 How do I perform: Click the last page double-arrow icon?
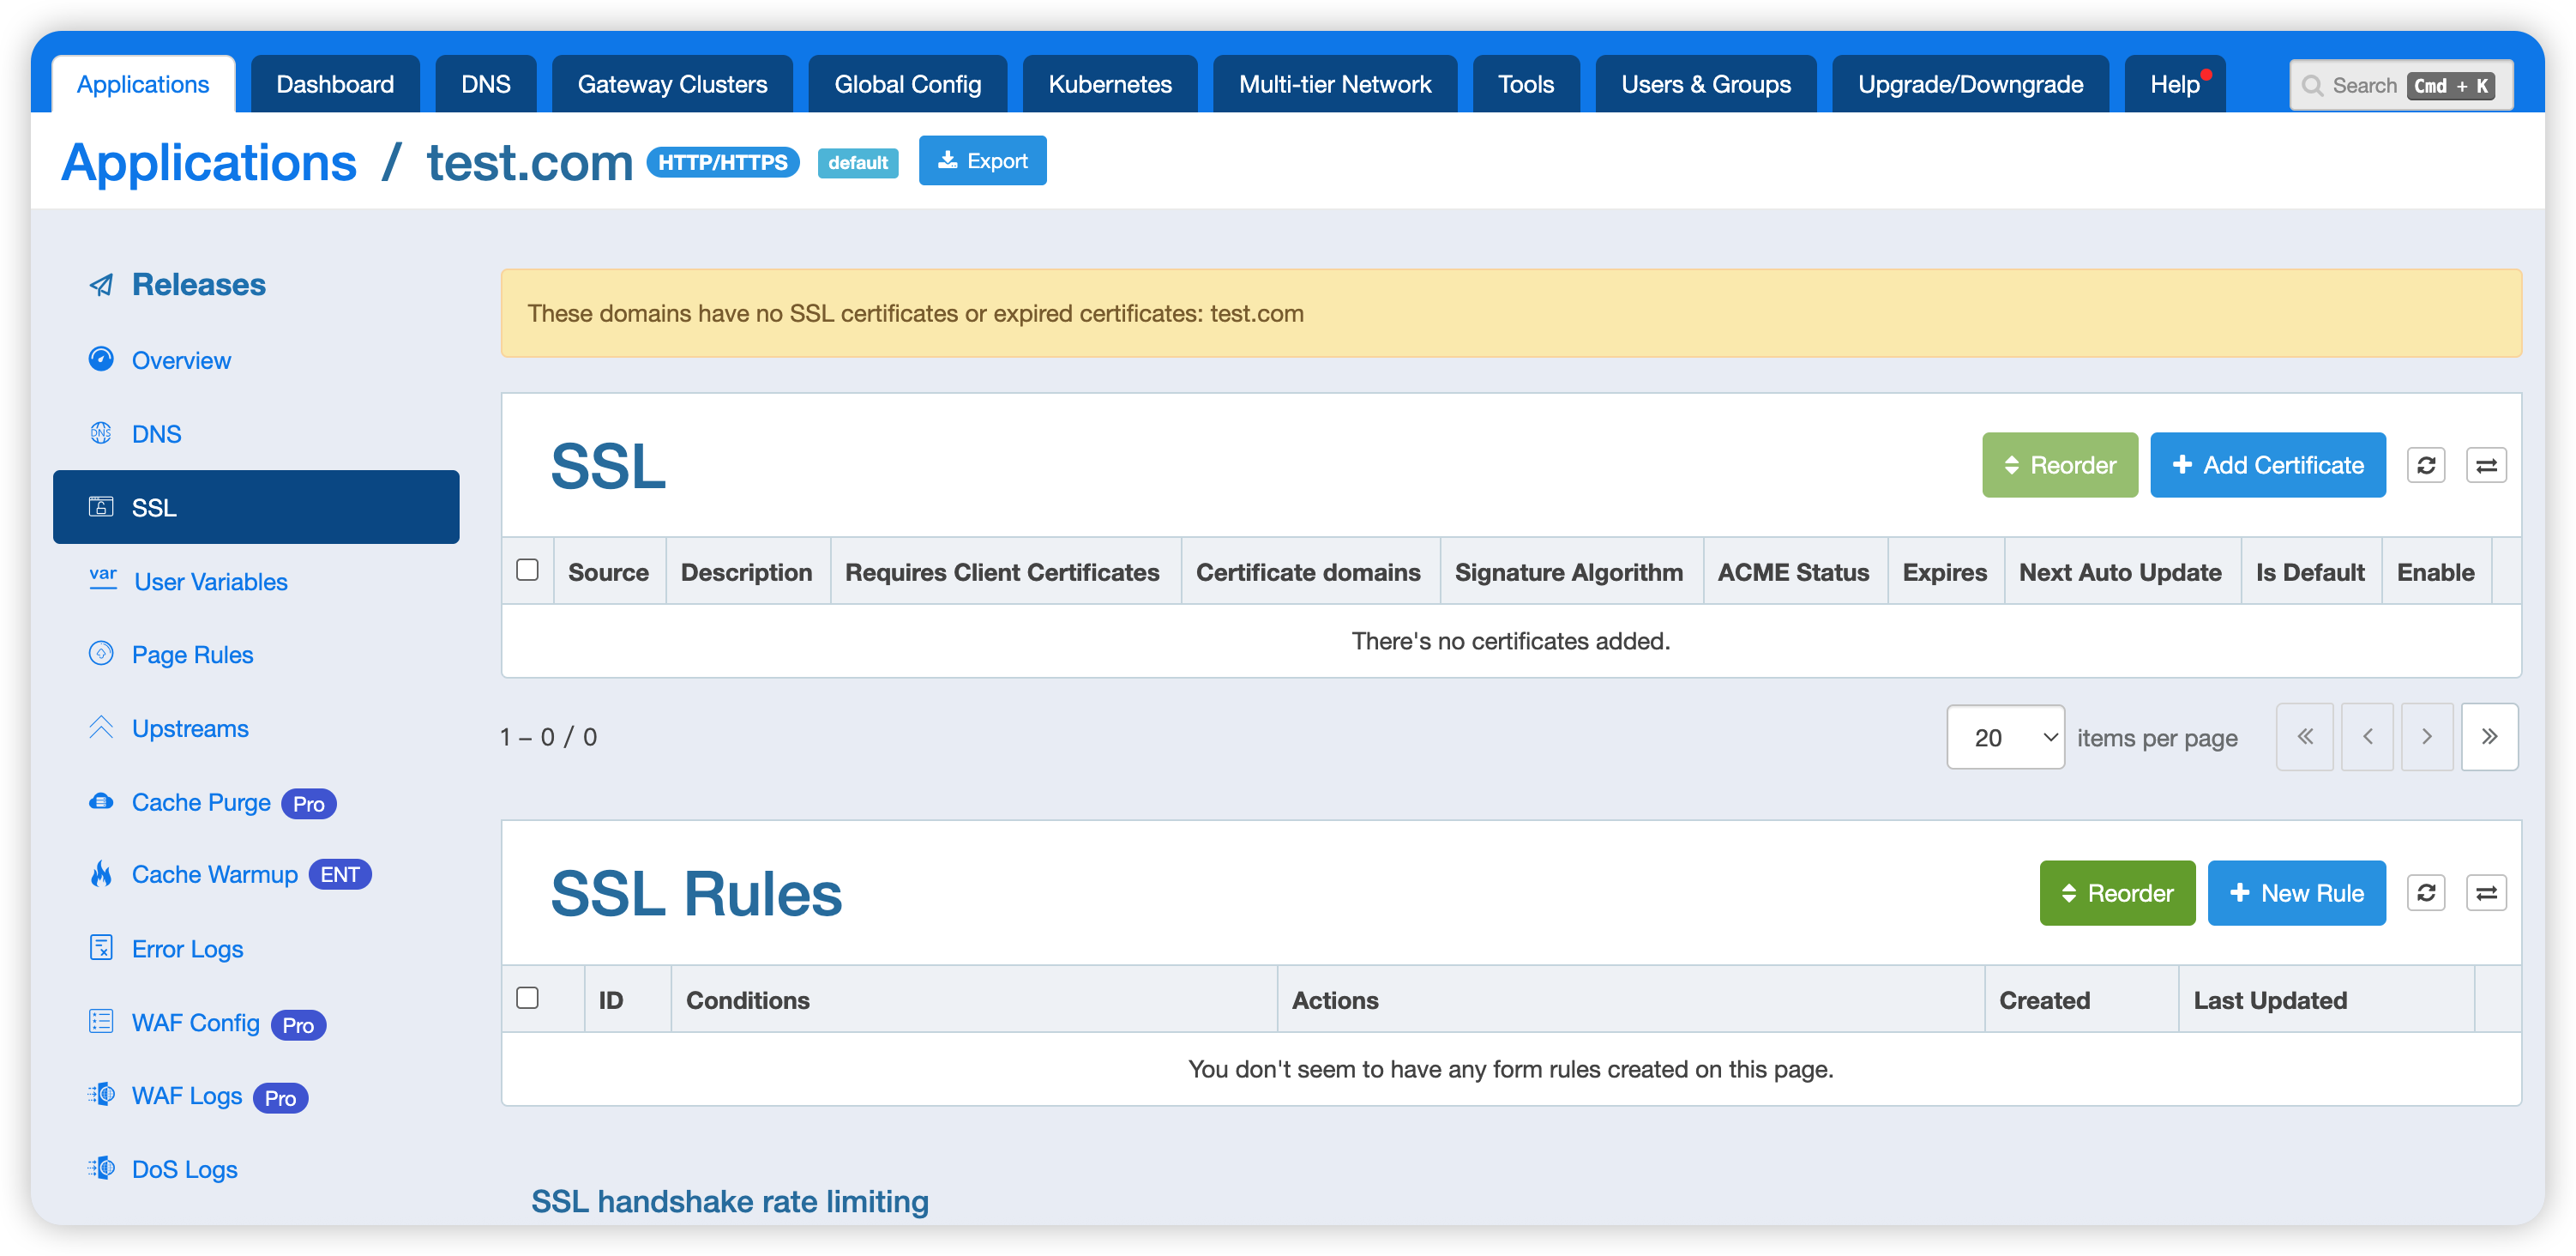pos(2489,737)
